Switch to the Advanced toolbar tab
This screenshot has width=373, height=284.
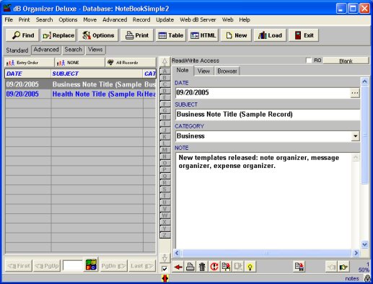click(x=46, y=50)
